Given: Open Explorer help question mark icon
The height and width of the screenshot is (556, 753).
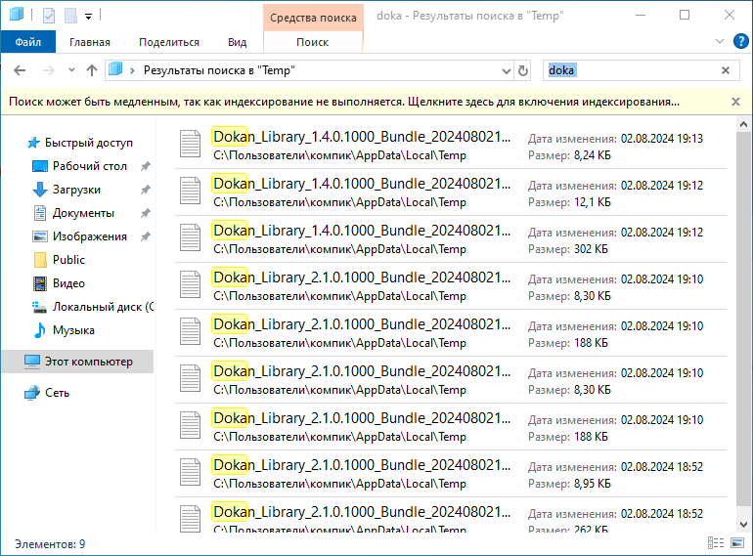Looking at the screenshot, I should pyautogui.click(x=740, y=41).
